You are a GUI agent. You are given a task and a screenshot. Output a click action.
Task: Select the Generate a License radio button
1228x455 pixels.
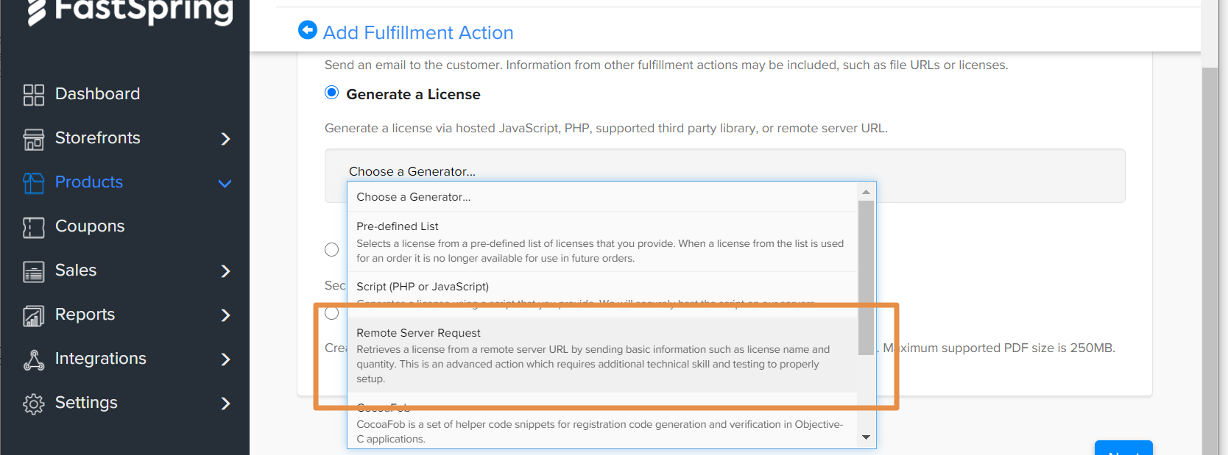(x=331, y=93)
